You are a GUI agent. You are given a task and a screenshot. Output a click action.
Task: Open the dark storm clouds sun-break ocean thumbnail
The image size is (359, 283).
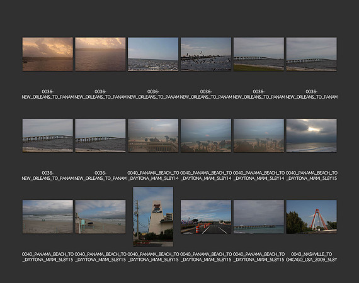[x=311, y=135]
